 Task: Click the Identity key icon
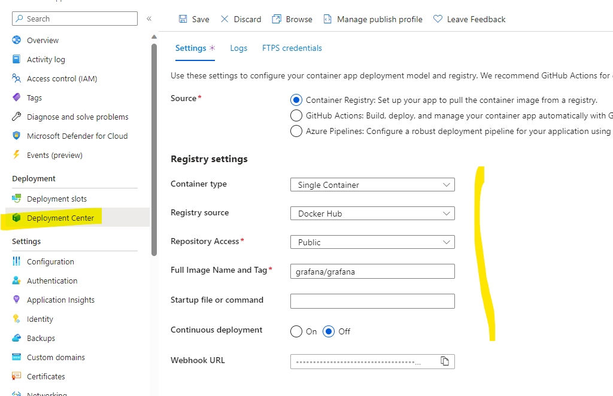point(16,319)
